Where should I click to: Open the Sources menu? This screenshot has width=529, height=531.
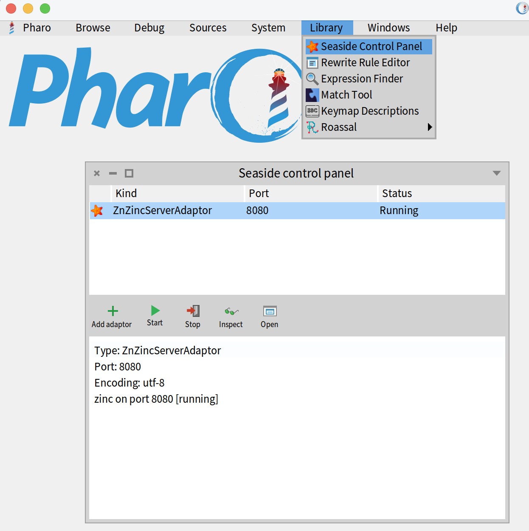(x=208, y=28)
